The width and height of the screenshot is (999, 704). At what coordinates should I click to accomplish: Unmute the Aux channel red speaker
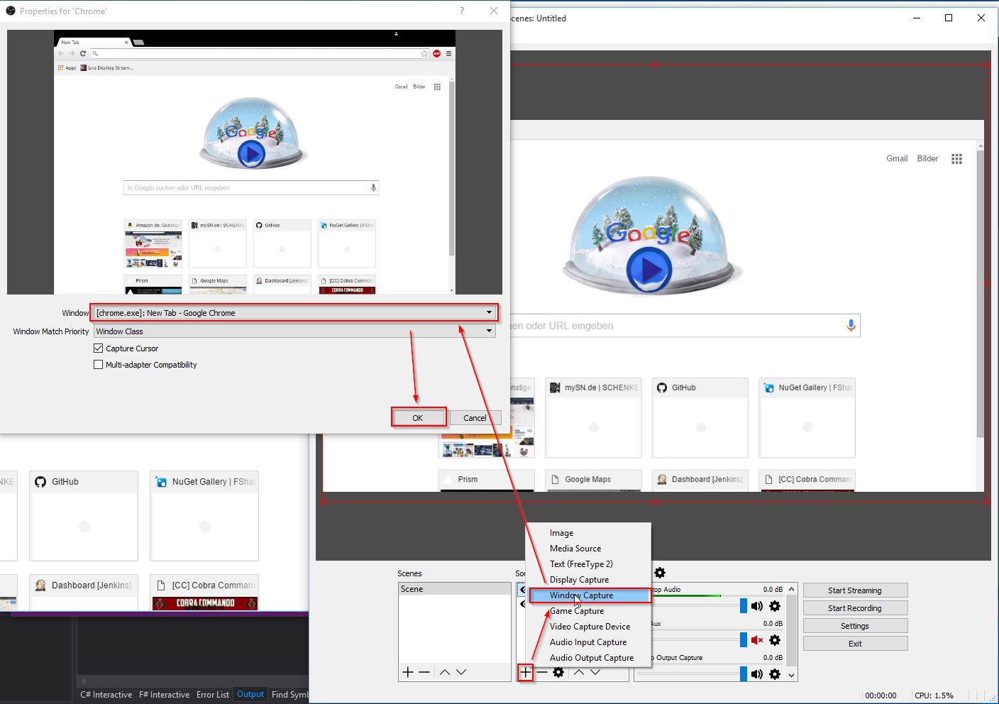click(757, 640)
